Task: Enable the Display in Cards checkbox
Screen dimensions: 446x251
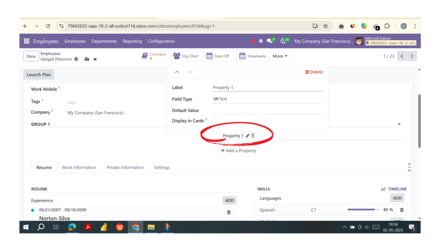Action: click(x=213, y=120)
